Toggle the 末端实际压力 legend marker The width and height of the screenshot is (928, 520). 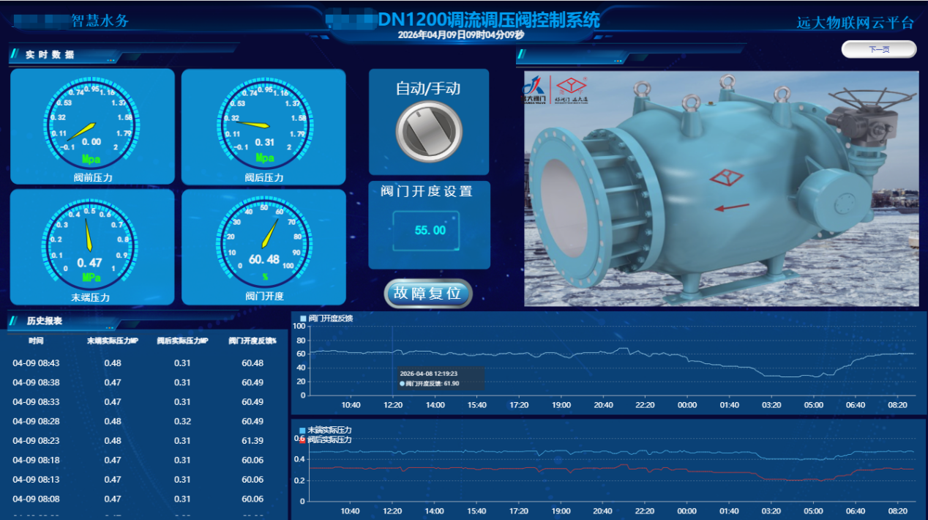[303, 430]
